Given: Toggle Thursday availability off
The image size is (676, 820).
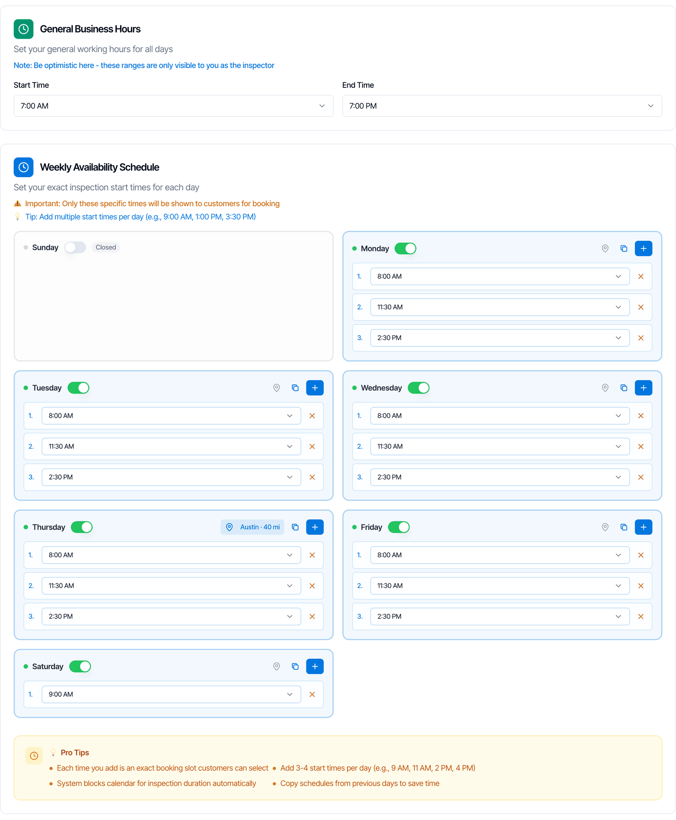Looking at the screenshot, I should coord(82,527).
